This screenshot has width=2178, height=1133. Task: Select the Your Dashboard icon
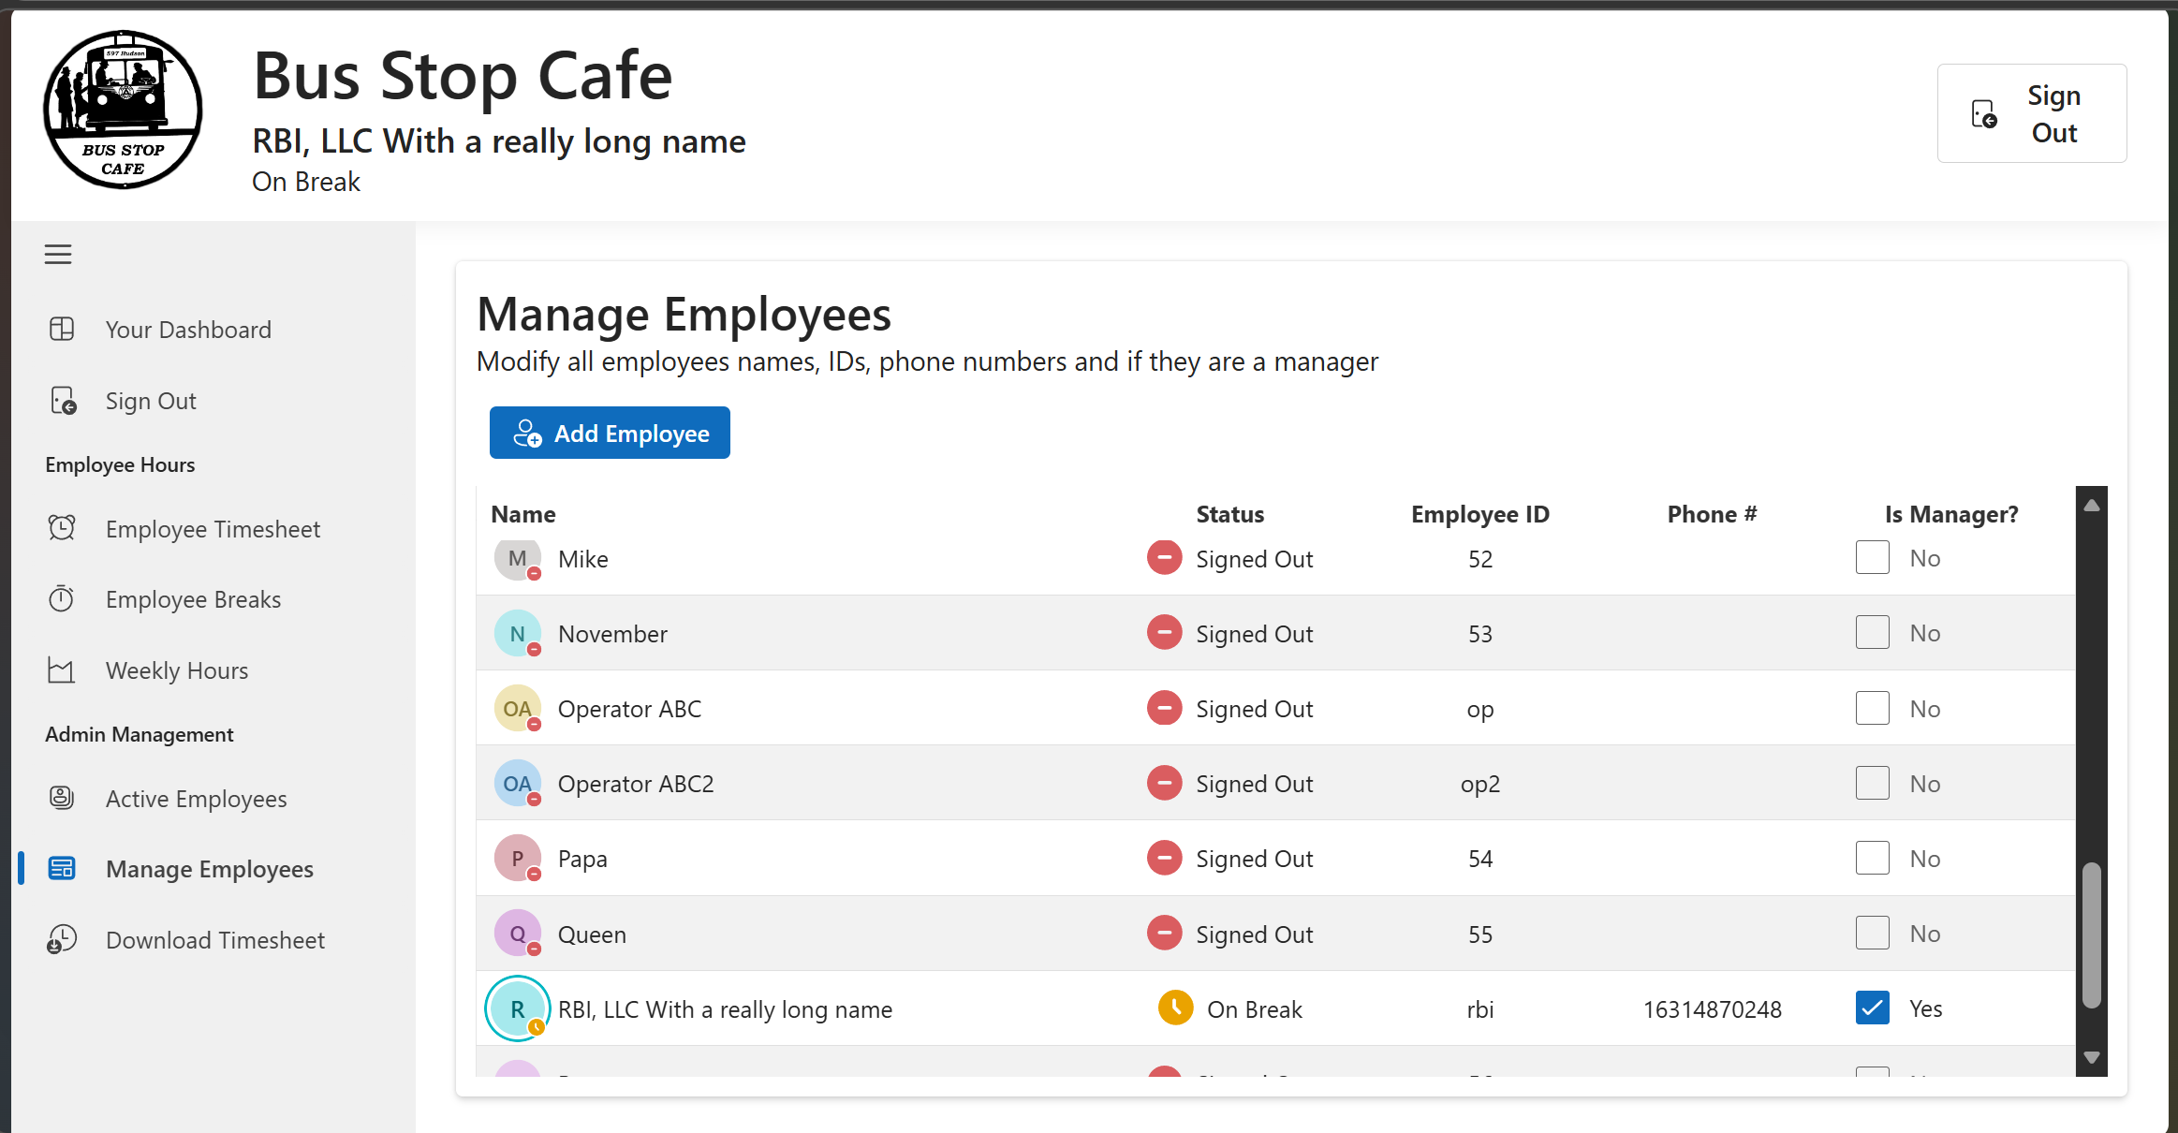pos(61,329)
